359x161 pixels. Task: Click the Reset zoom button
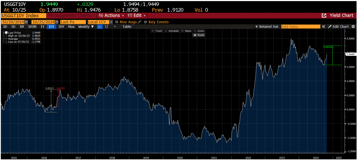[198, 35]
